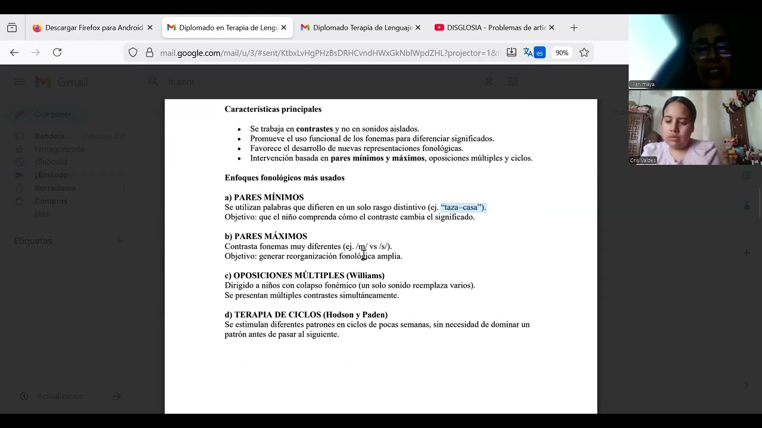
Task: Reload the current page
Action: click(x=57, y=53)
